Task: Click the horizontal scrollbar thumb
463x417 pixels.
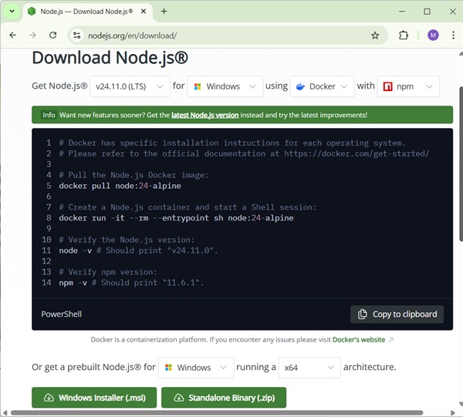Action: [x=217, y=412]
